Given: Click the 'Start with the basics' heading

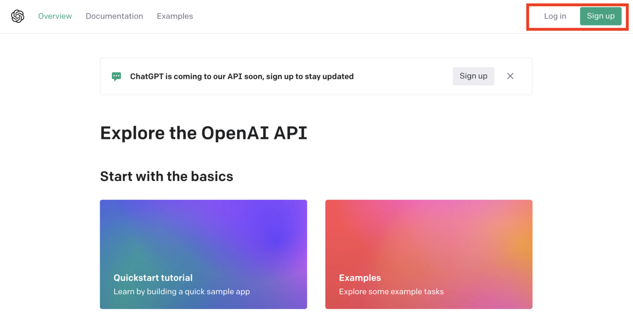Looking at the screenshot, I should 166,176.
